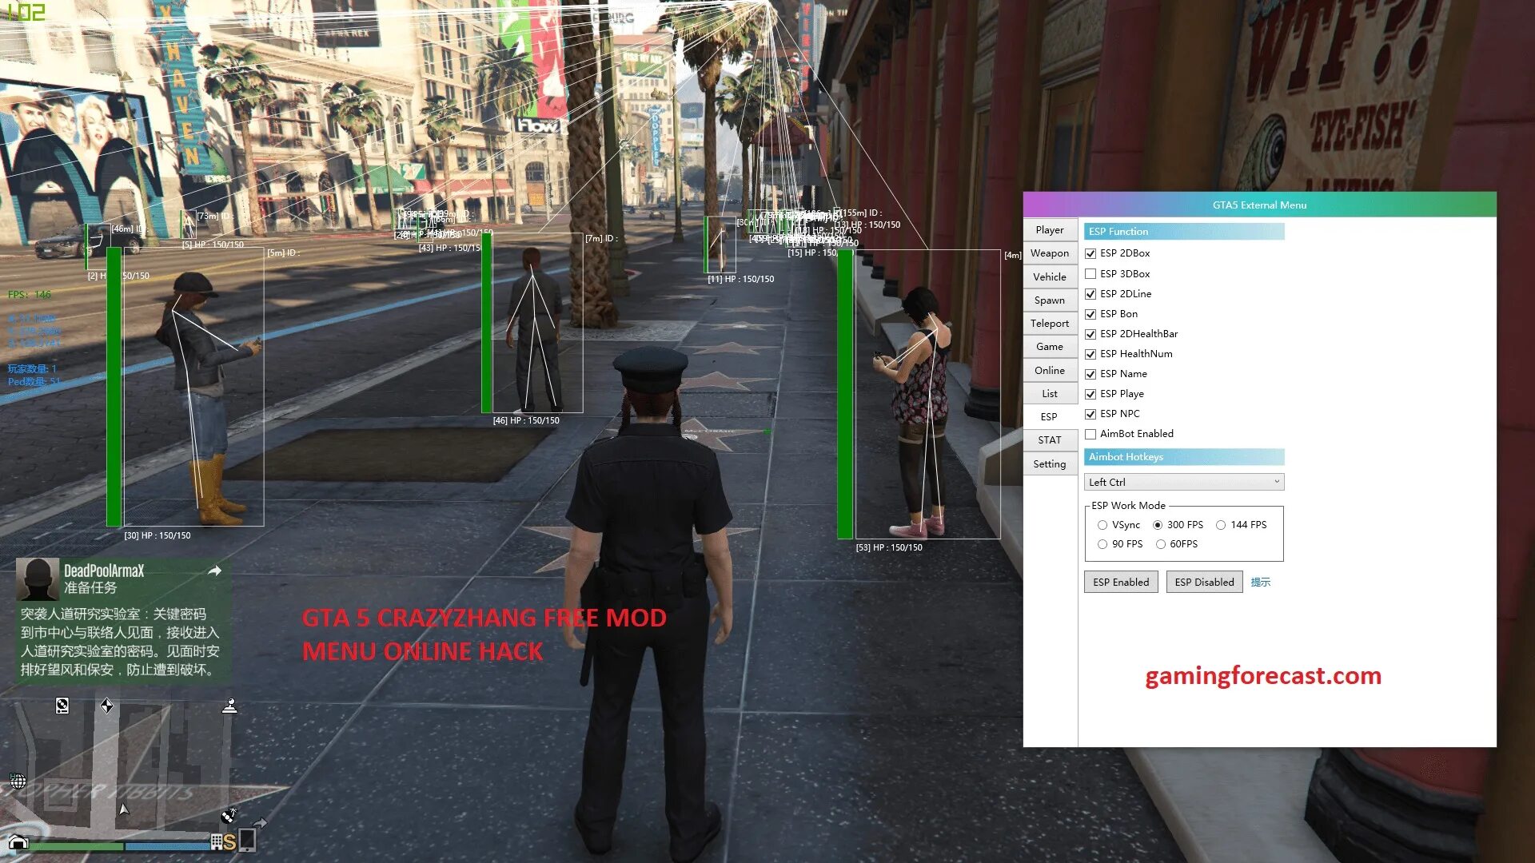1535x863 pixels.
Task: Click the STAT tab in sidebar
Action: (1049, 439)
